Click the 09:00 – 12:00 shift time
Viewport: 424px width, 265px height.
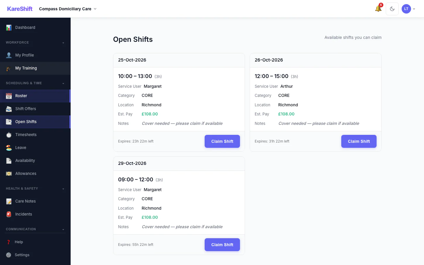click(x=135, y=180)
